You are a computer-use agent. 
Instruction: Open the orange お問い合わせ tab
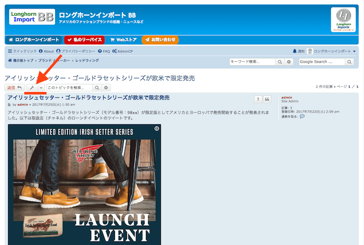160,40
